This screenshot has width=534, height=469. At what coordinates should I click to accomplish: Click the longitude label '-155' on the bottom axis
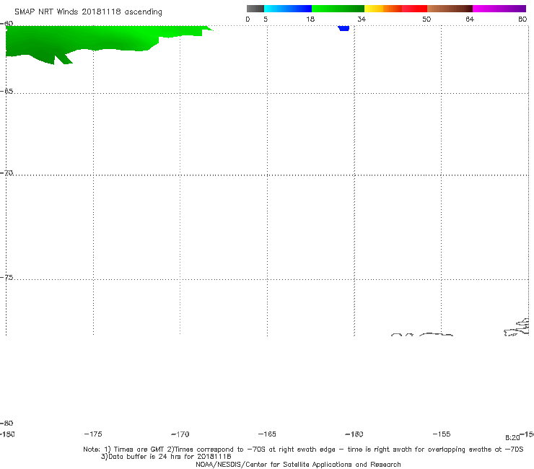coord(442,434)
